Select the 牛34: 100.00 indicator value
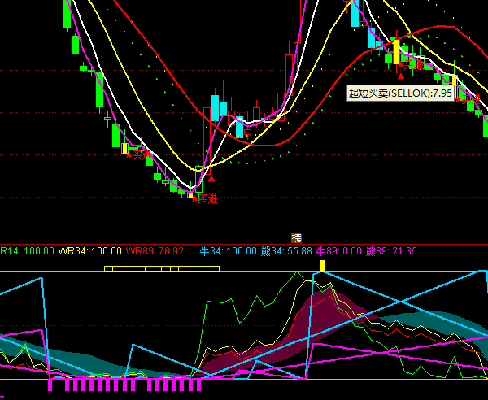Screen dimensions: 488x400 (227, 251)
